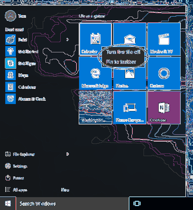Open the Cortana tile
The image size is (193, 210).
click(x=164, y=73)
